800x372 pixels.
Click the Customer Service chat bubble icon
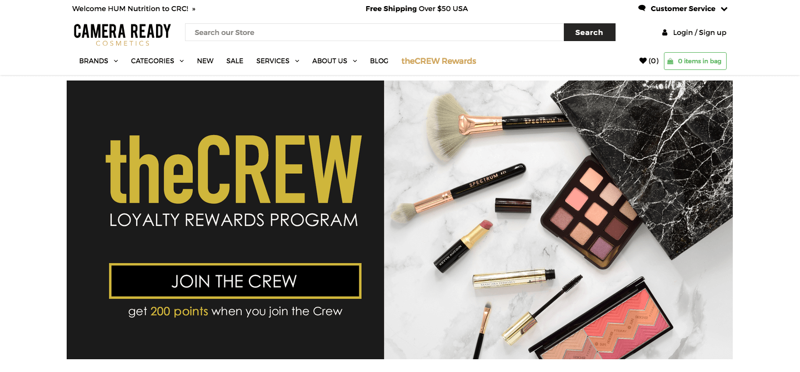pyautogui.click(x=642, y=8)
